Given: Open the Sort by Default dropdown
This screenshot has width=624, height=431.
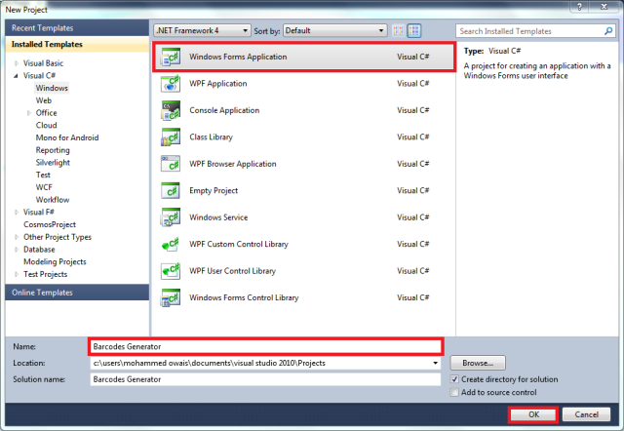Looking at the screenshot, I should (335, 30).
